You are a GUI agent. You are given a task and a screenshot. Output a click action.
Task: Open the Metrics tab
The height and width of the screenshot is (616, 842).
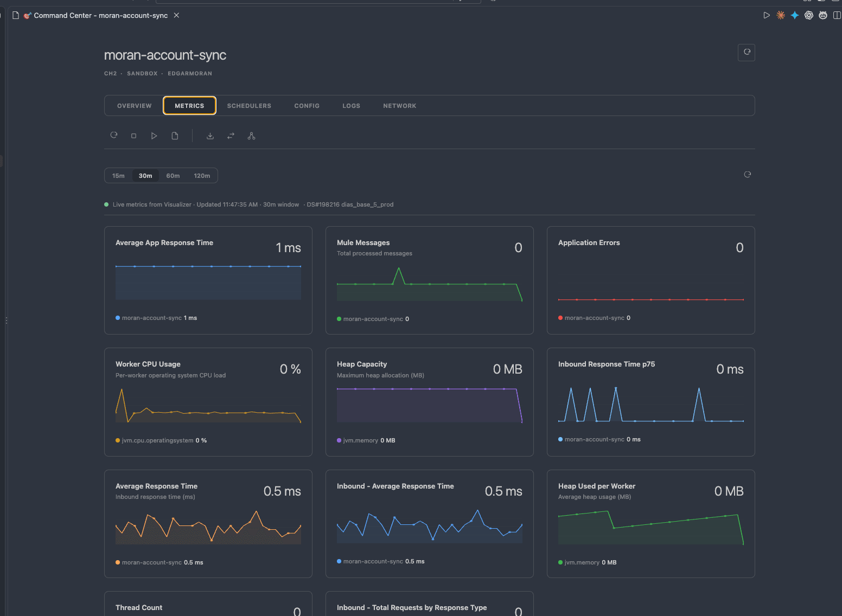coord(189,106)
